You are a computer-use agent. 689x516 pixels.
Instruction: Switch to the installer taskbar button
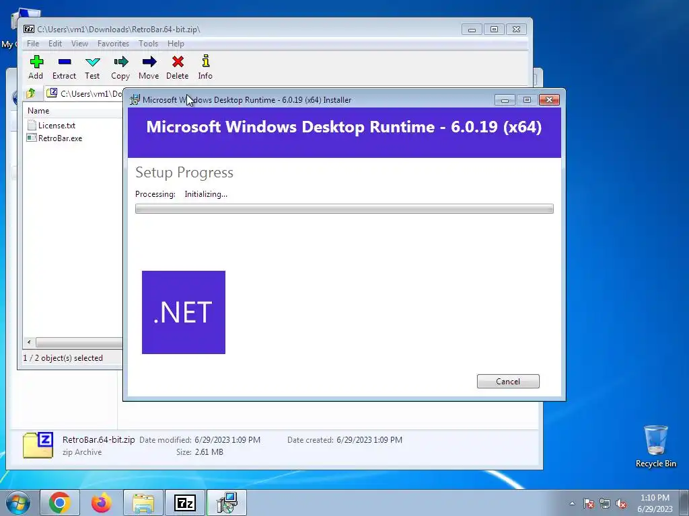(227, 503)
